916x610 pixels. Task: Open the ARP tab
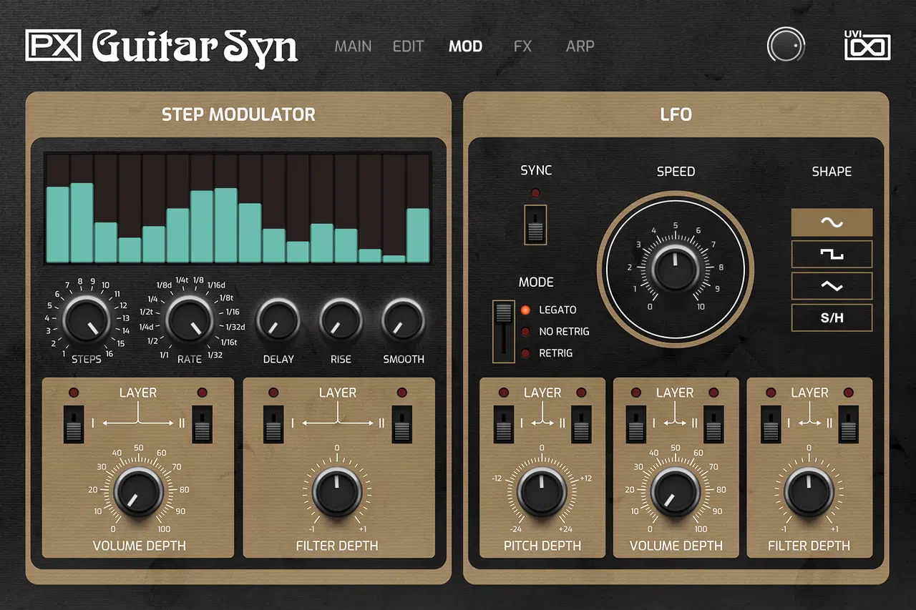[x=580, y=46]
